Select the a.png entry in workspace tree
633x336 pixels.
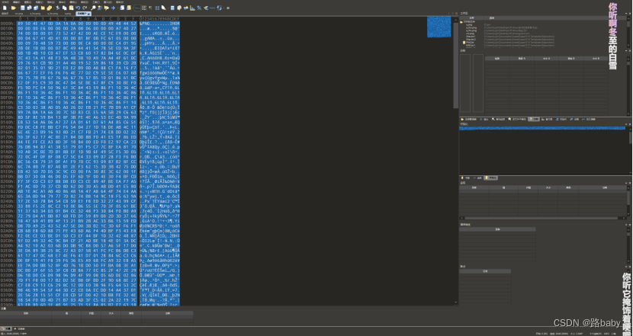[x=469, y=24]
